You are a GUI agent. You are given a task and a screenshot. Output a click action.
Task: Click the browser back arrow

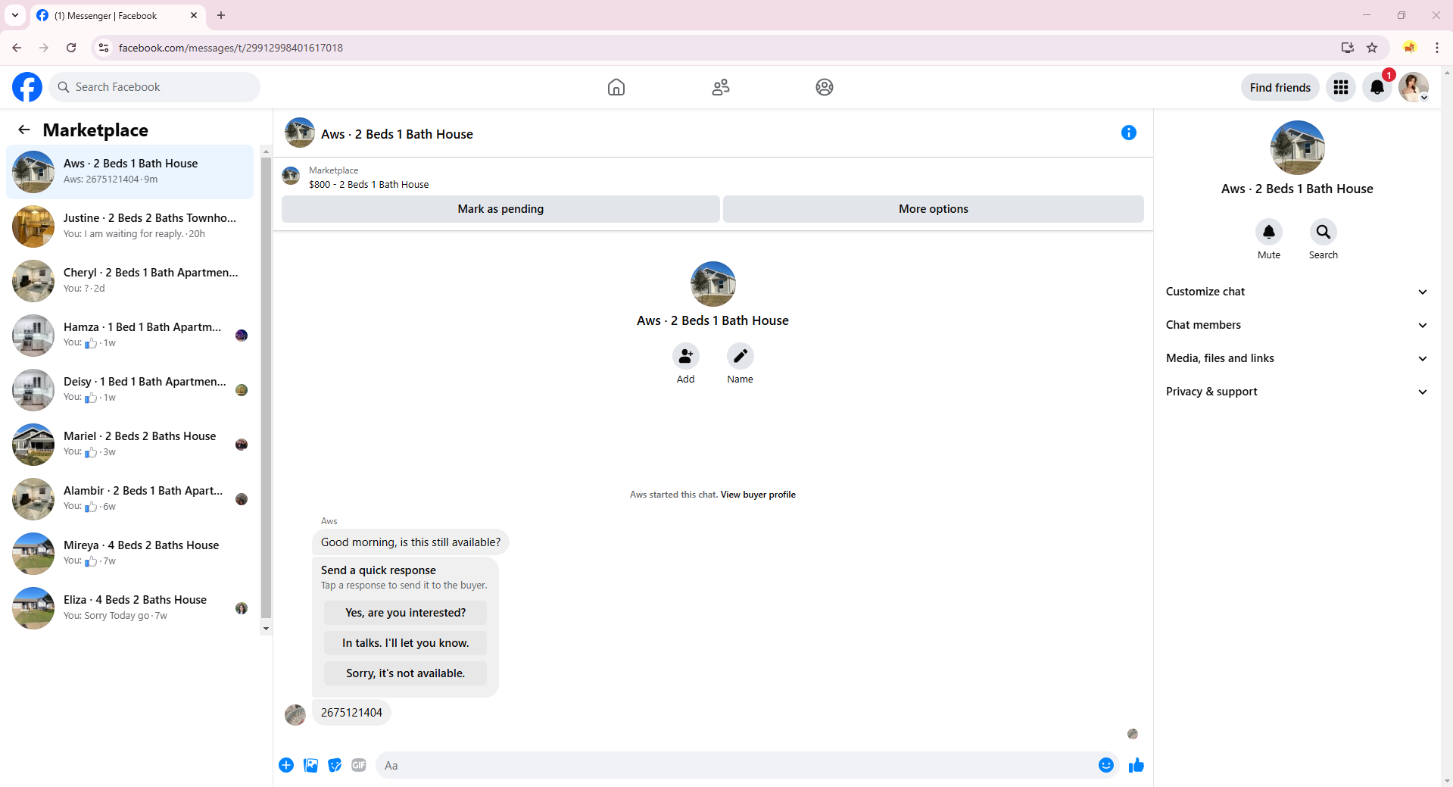[17, 48]
